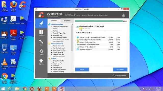Enable Autocomplete Form History
Image resolution: width=163 pixels, height=91 pixels.
pos(52,39)
